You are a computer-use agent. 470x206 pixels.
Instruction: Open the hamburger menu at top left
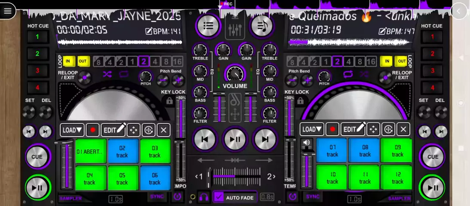[x=7, y=11]
